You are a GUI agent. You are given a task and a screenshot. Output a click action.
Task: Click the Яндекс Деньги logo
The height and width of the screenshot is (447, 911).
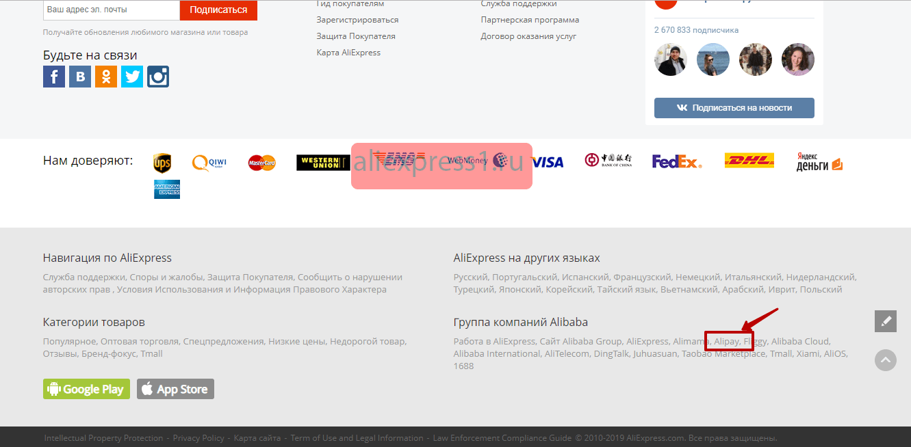click(x=819, y=162)
